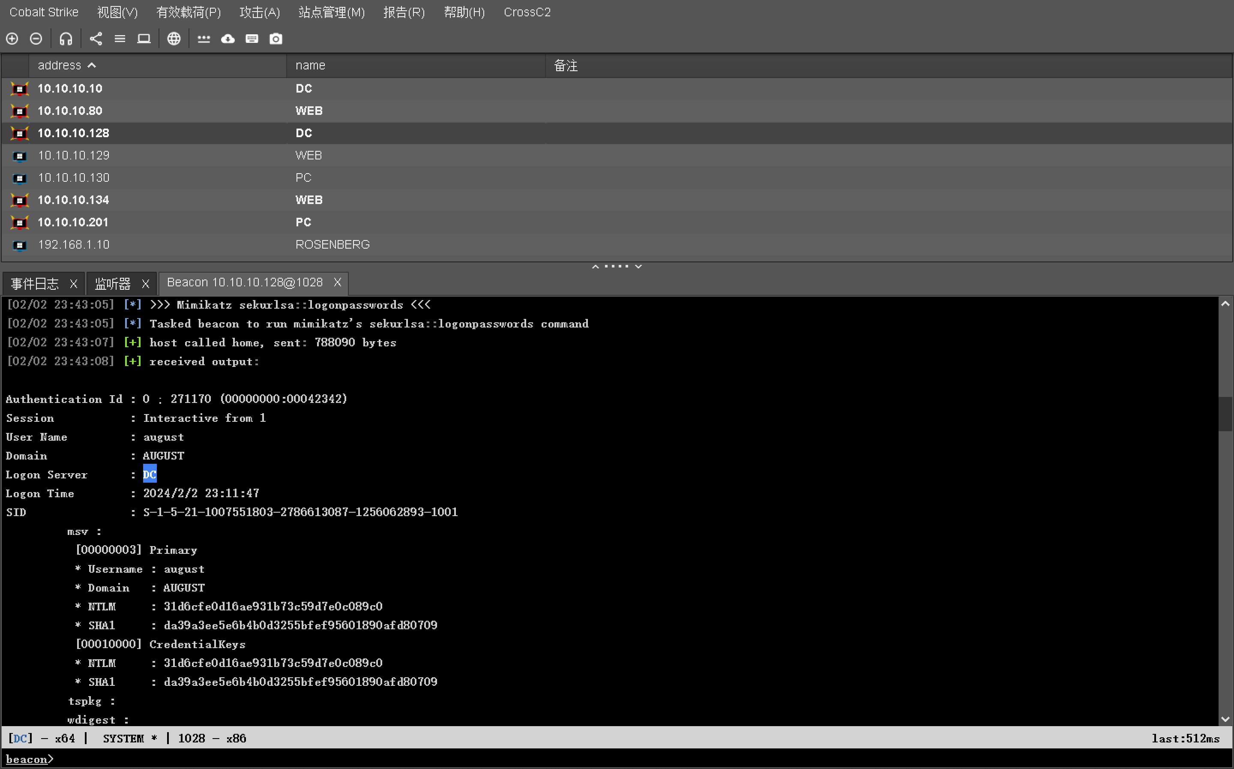This screenshot has height=769, width=1234.
Task: Open keystrokes keyboard icon
Action: click(x=252, y=39)
